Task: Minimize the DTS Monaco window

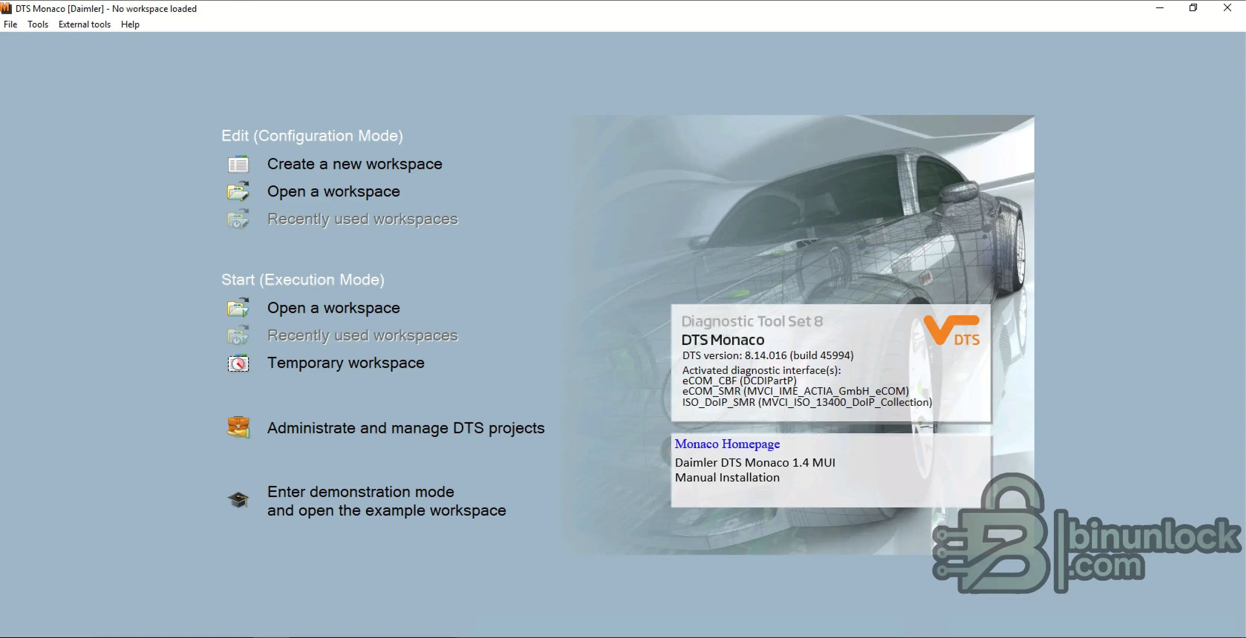Action: point(1160,8)
